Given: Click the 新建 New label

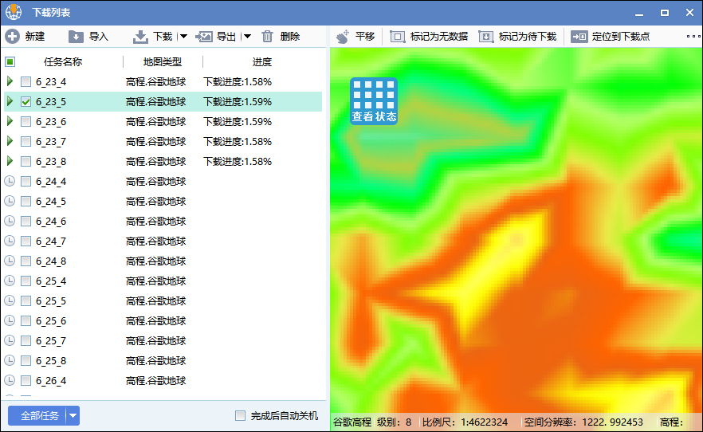Looking at the screenshot, I should pyautogui.click(x=35, y=37).
